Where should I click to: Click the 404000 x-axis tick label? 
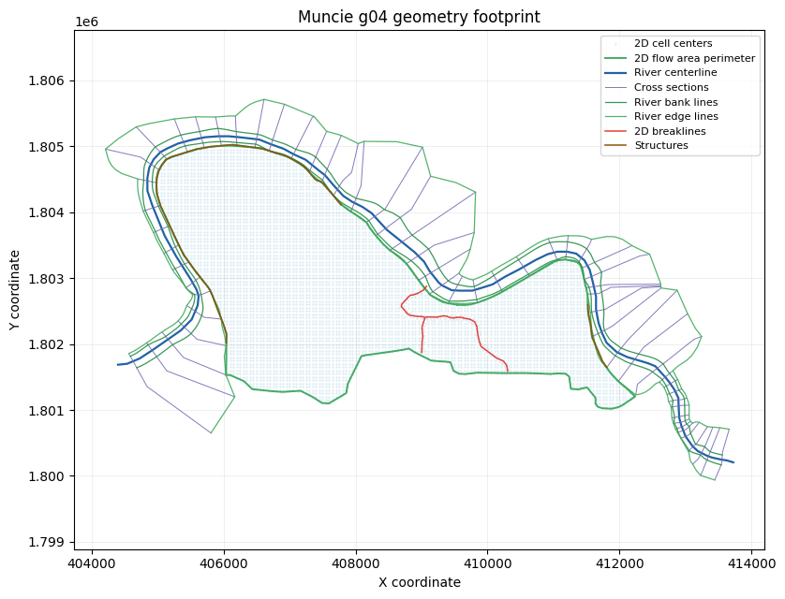pyautogui.click(x=92, y=563)
